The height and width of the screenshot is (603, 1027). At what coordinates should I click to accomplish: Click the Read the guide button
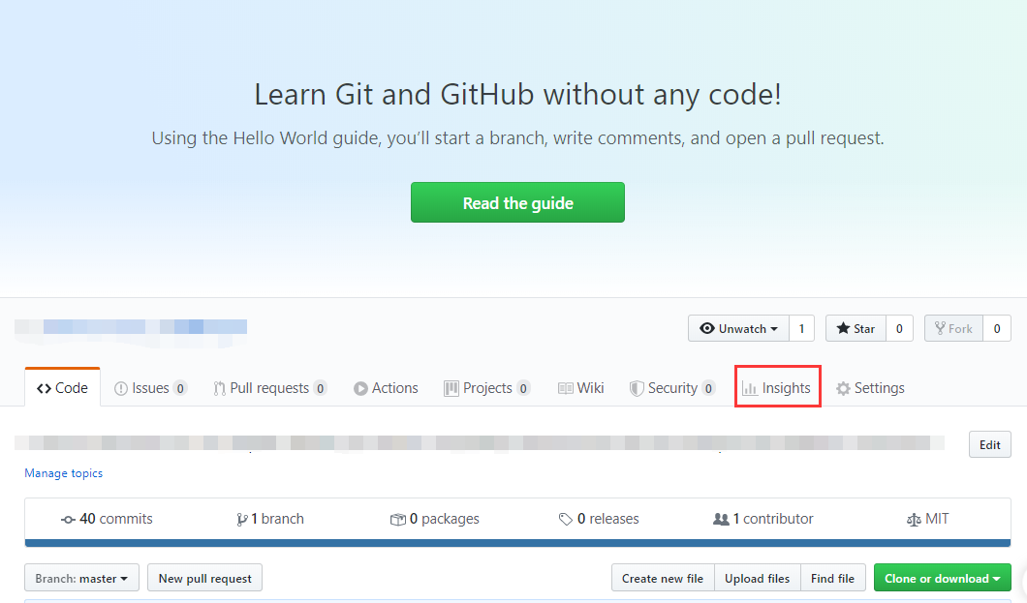517,202
